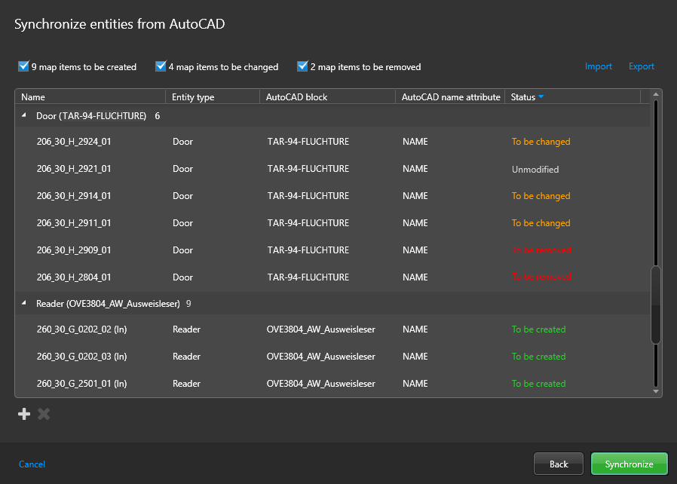Toggle 4 map items to be changed
The height and width of the screenshot is (484, 677).
pyautogui.click(x=161, y=66)
